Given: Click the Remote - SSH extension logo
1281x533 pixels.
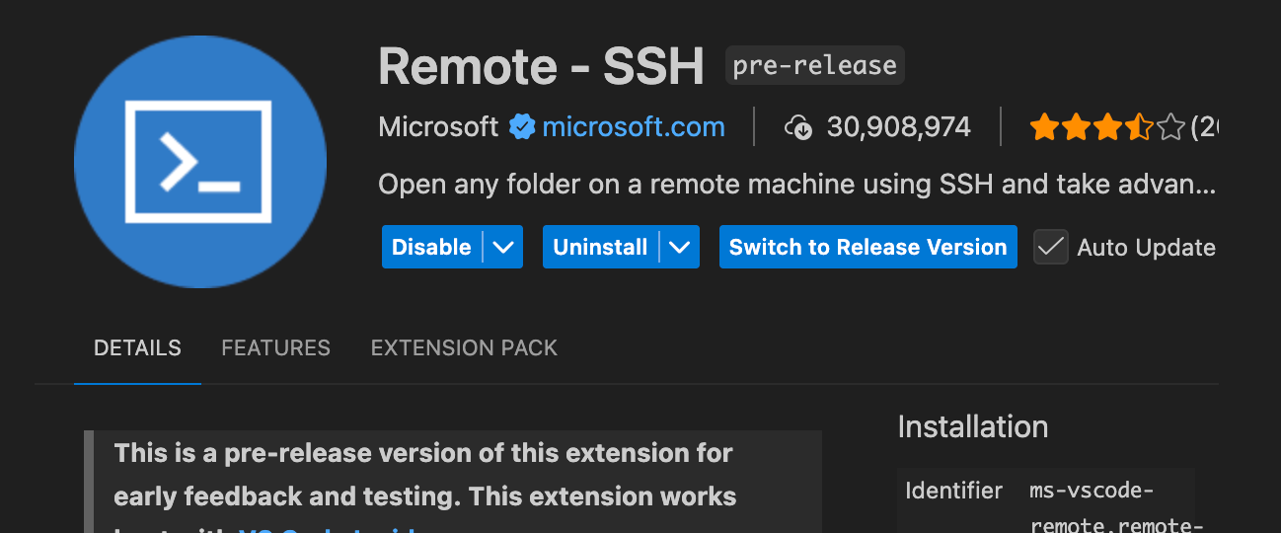Looking at the screenshot, I should click(x=199, y=161).
